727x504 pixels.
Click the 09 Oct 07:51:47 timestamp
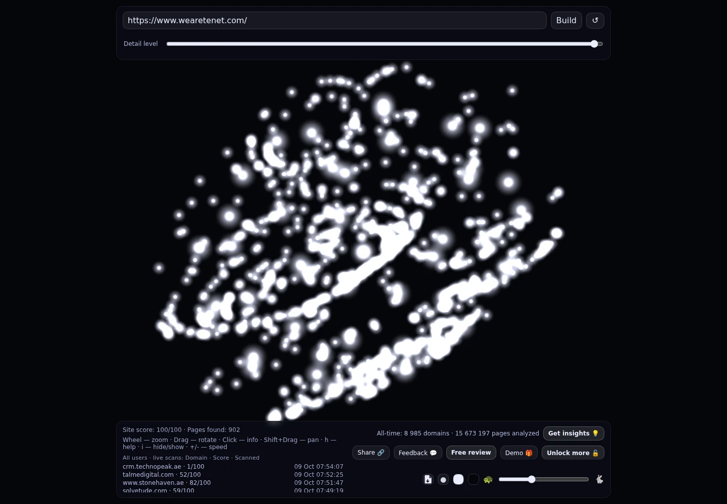(319, 483)
